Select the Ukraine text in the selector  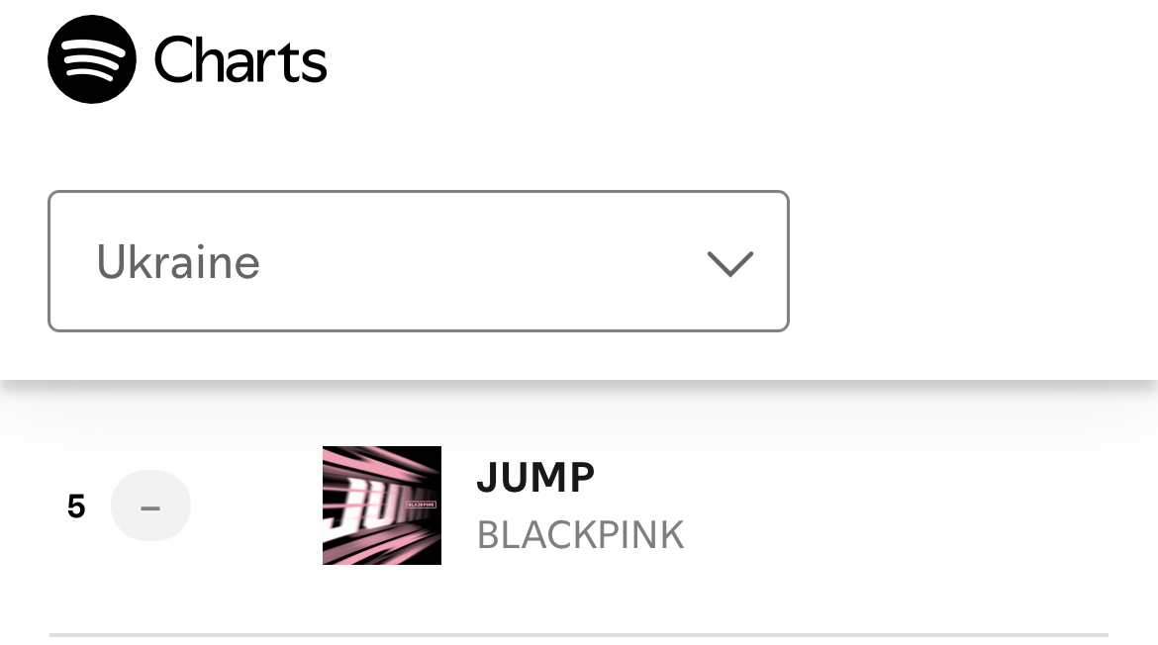(x=178, y=263)
